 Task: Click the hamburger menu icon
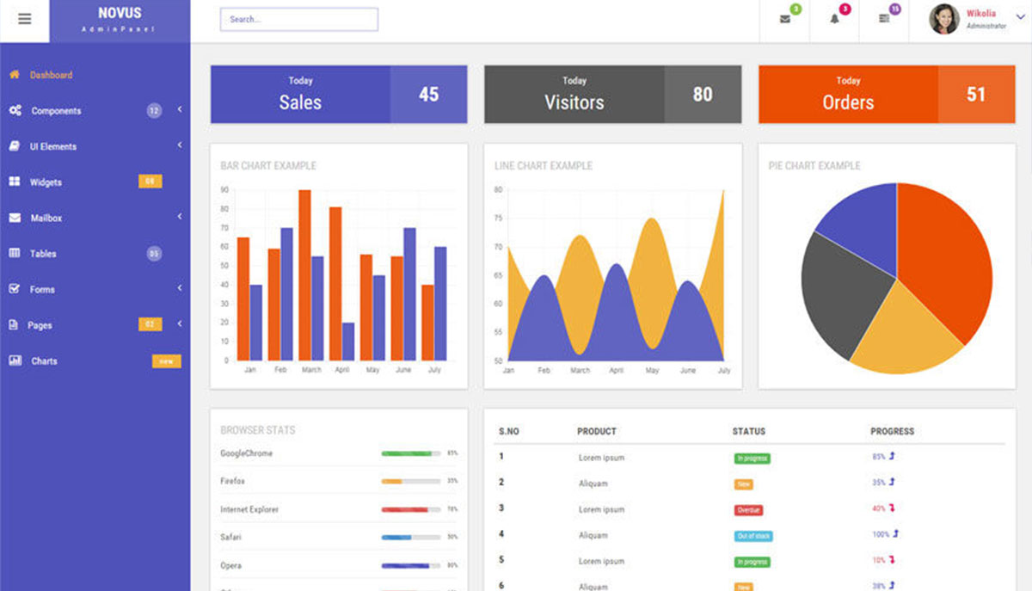[x=24, y=19]
